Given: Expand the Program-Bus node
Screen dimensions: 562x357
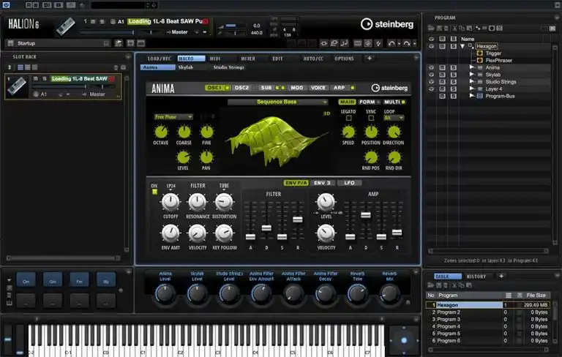Looking at the screenshot, I should pos(472,96).
